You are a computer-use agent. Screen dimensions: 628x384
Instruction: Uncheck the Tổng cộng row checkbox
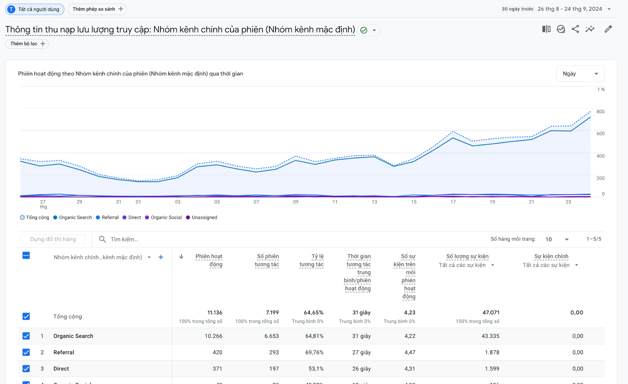point(26,316)
